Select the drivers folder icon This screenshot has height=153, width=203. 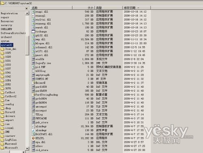pos(2,116)
